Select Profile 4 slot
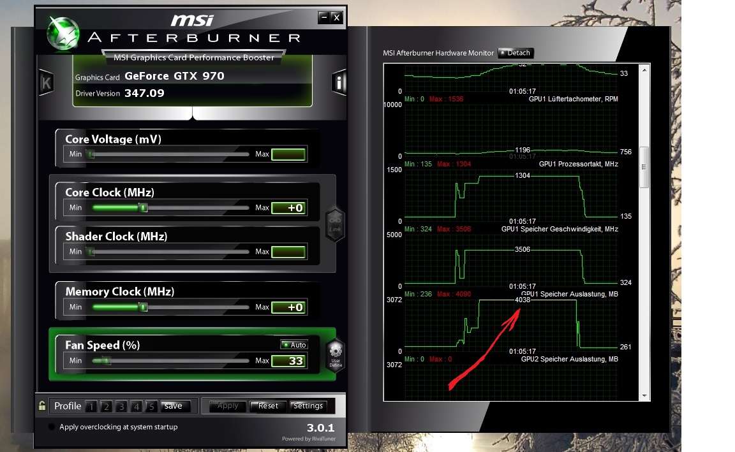The height and width of the screenshot is (452, 735). pyautogui.click(x=137, y=406)
